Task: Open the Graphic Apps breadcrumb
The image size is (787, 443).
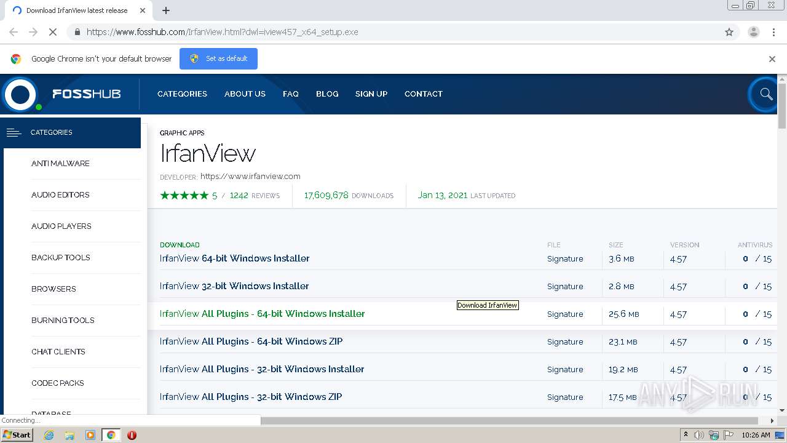Action: [x=182, y=133]
